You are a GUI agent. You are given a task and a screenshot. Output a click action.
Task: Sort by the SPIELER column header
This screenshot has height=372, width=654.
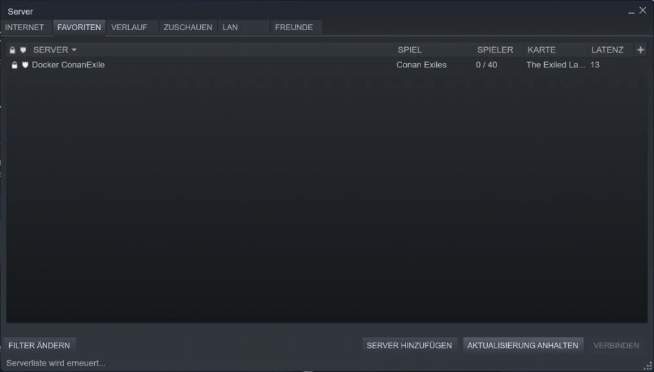tap(499, 50)
